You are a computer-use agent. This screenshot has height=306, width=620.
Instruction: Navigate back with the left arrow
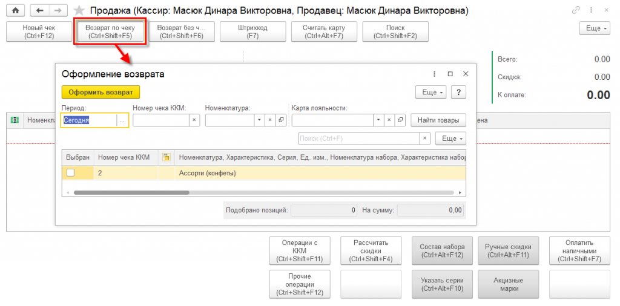(39, 11)
